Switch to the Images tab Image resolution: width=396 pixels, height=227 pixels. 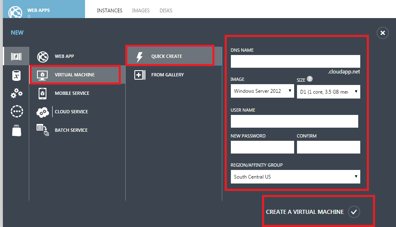click(140, 11)
